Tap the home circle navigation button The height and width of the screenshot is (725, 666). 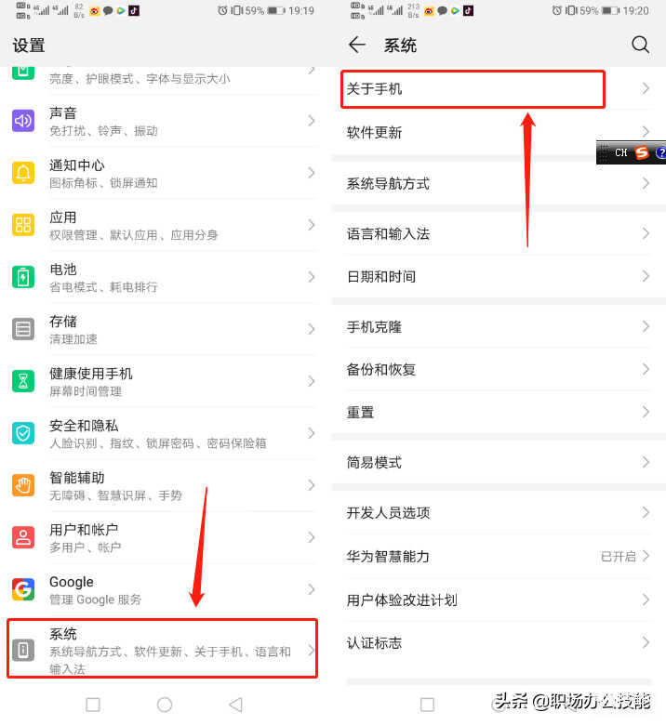pyautogui.click(x=165, y=705)
